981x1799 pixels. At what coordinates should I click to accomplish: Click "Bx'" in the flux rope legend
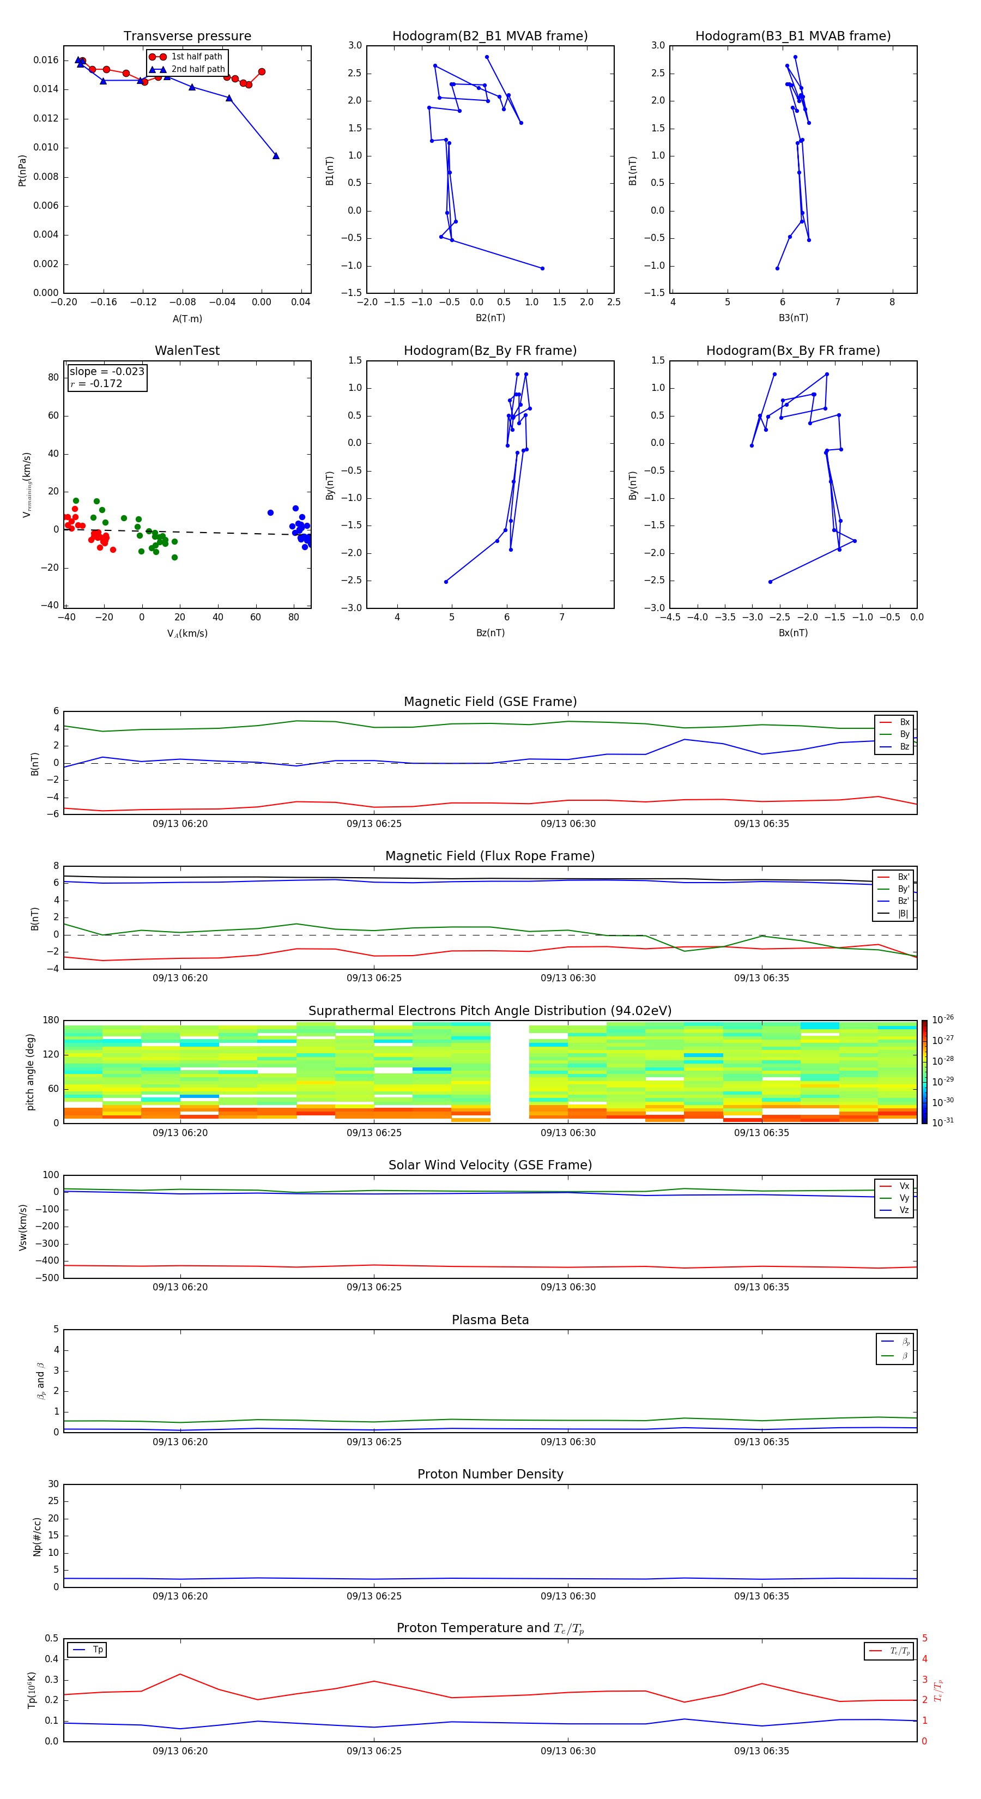[x=894, y=877]
